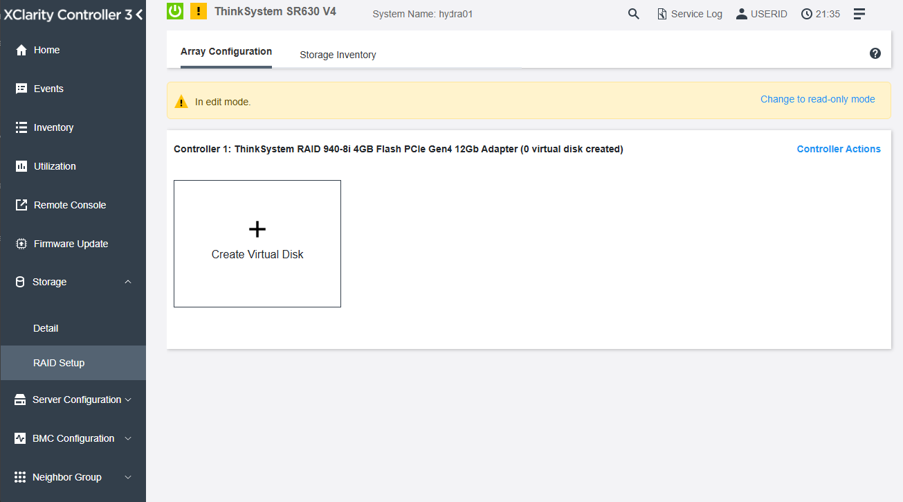
Task: Open the Home page from the sidebar
Action: point(48,49)
